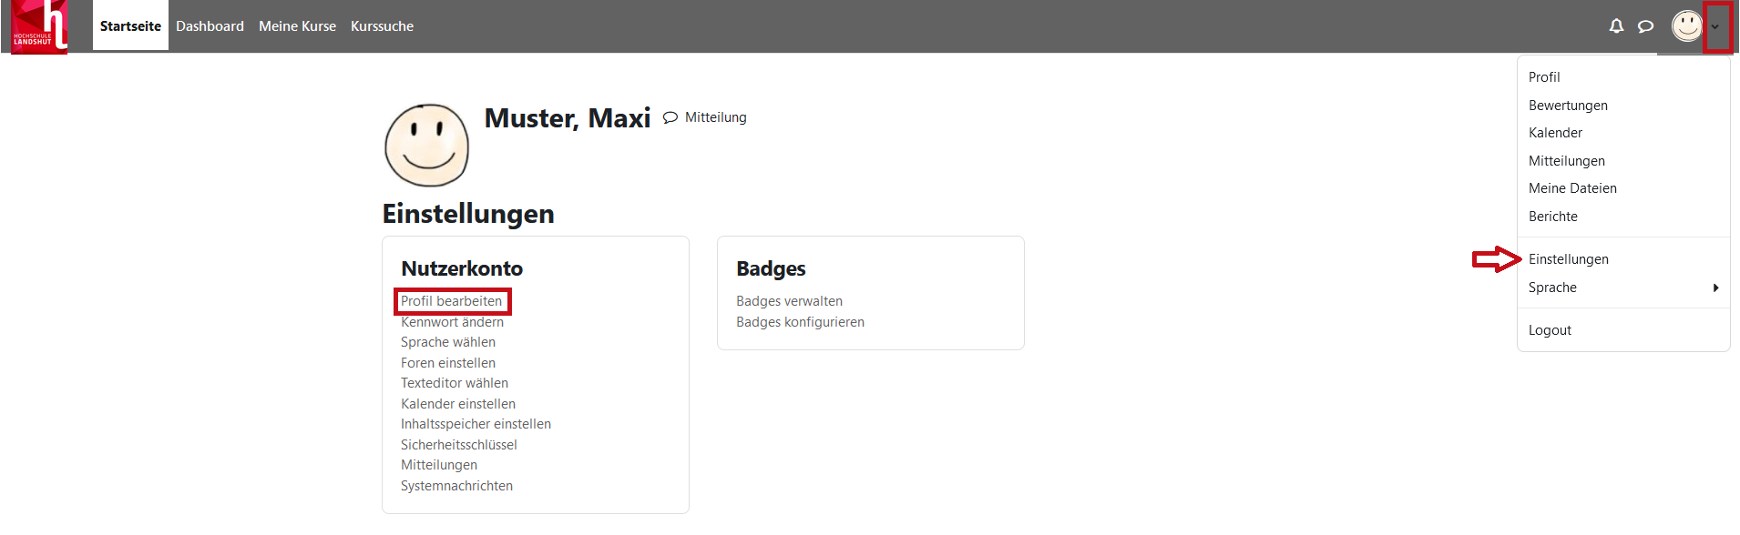Viewport: 1740px width, 535px height.
Task: Click the Badges verwalten link
Action: tap(789, 301)
